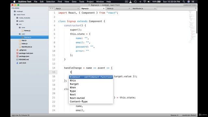This screenshot has width=208, height=117.
Task: Toggle sidebar via status bar panel icon
Action: [x=13, y=115]
